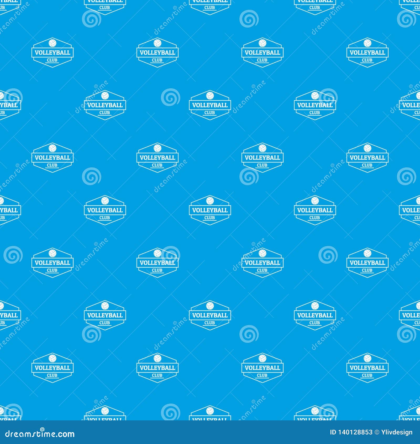Image resolution: width=420 pixels, height=444 pixels.
Task: Click the volleyball ball icon above the center badge
Action: (x=210, y=201)
